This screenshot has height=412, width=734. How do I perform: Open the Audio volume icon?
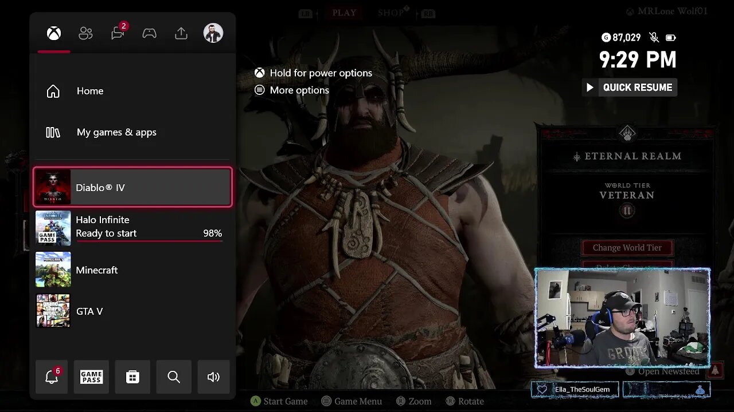213,377
